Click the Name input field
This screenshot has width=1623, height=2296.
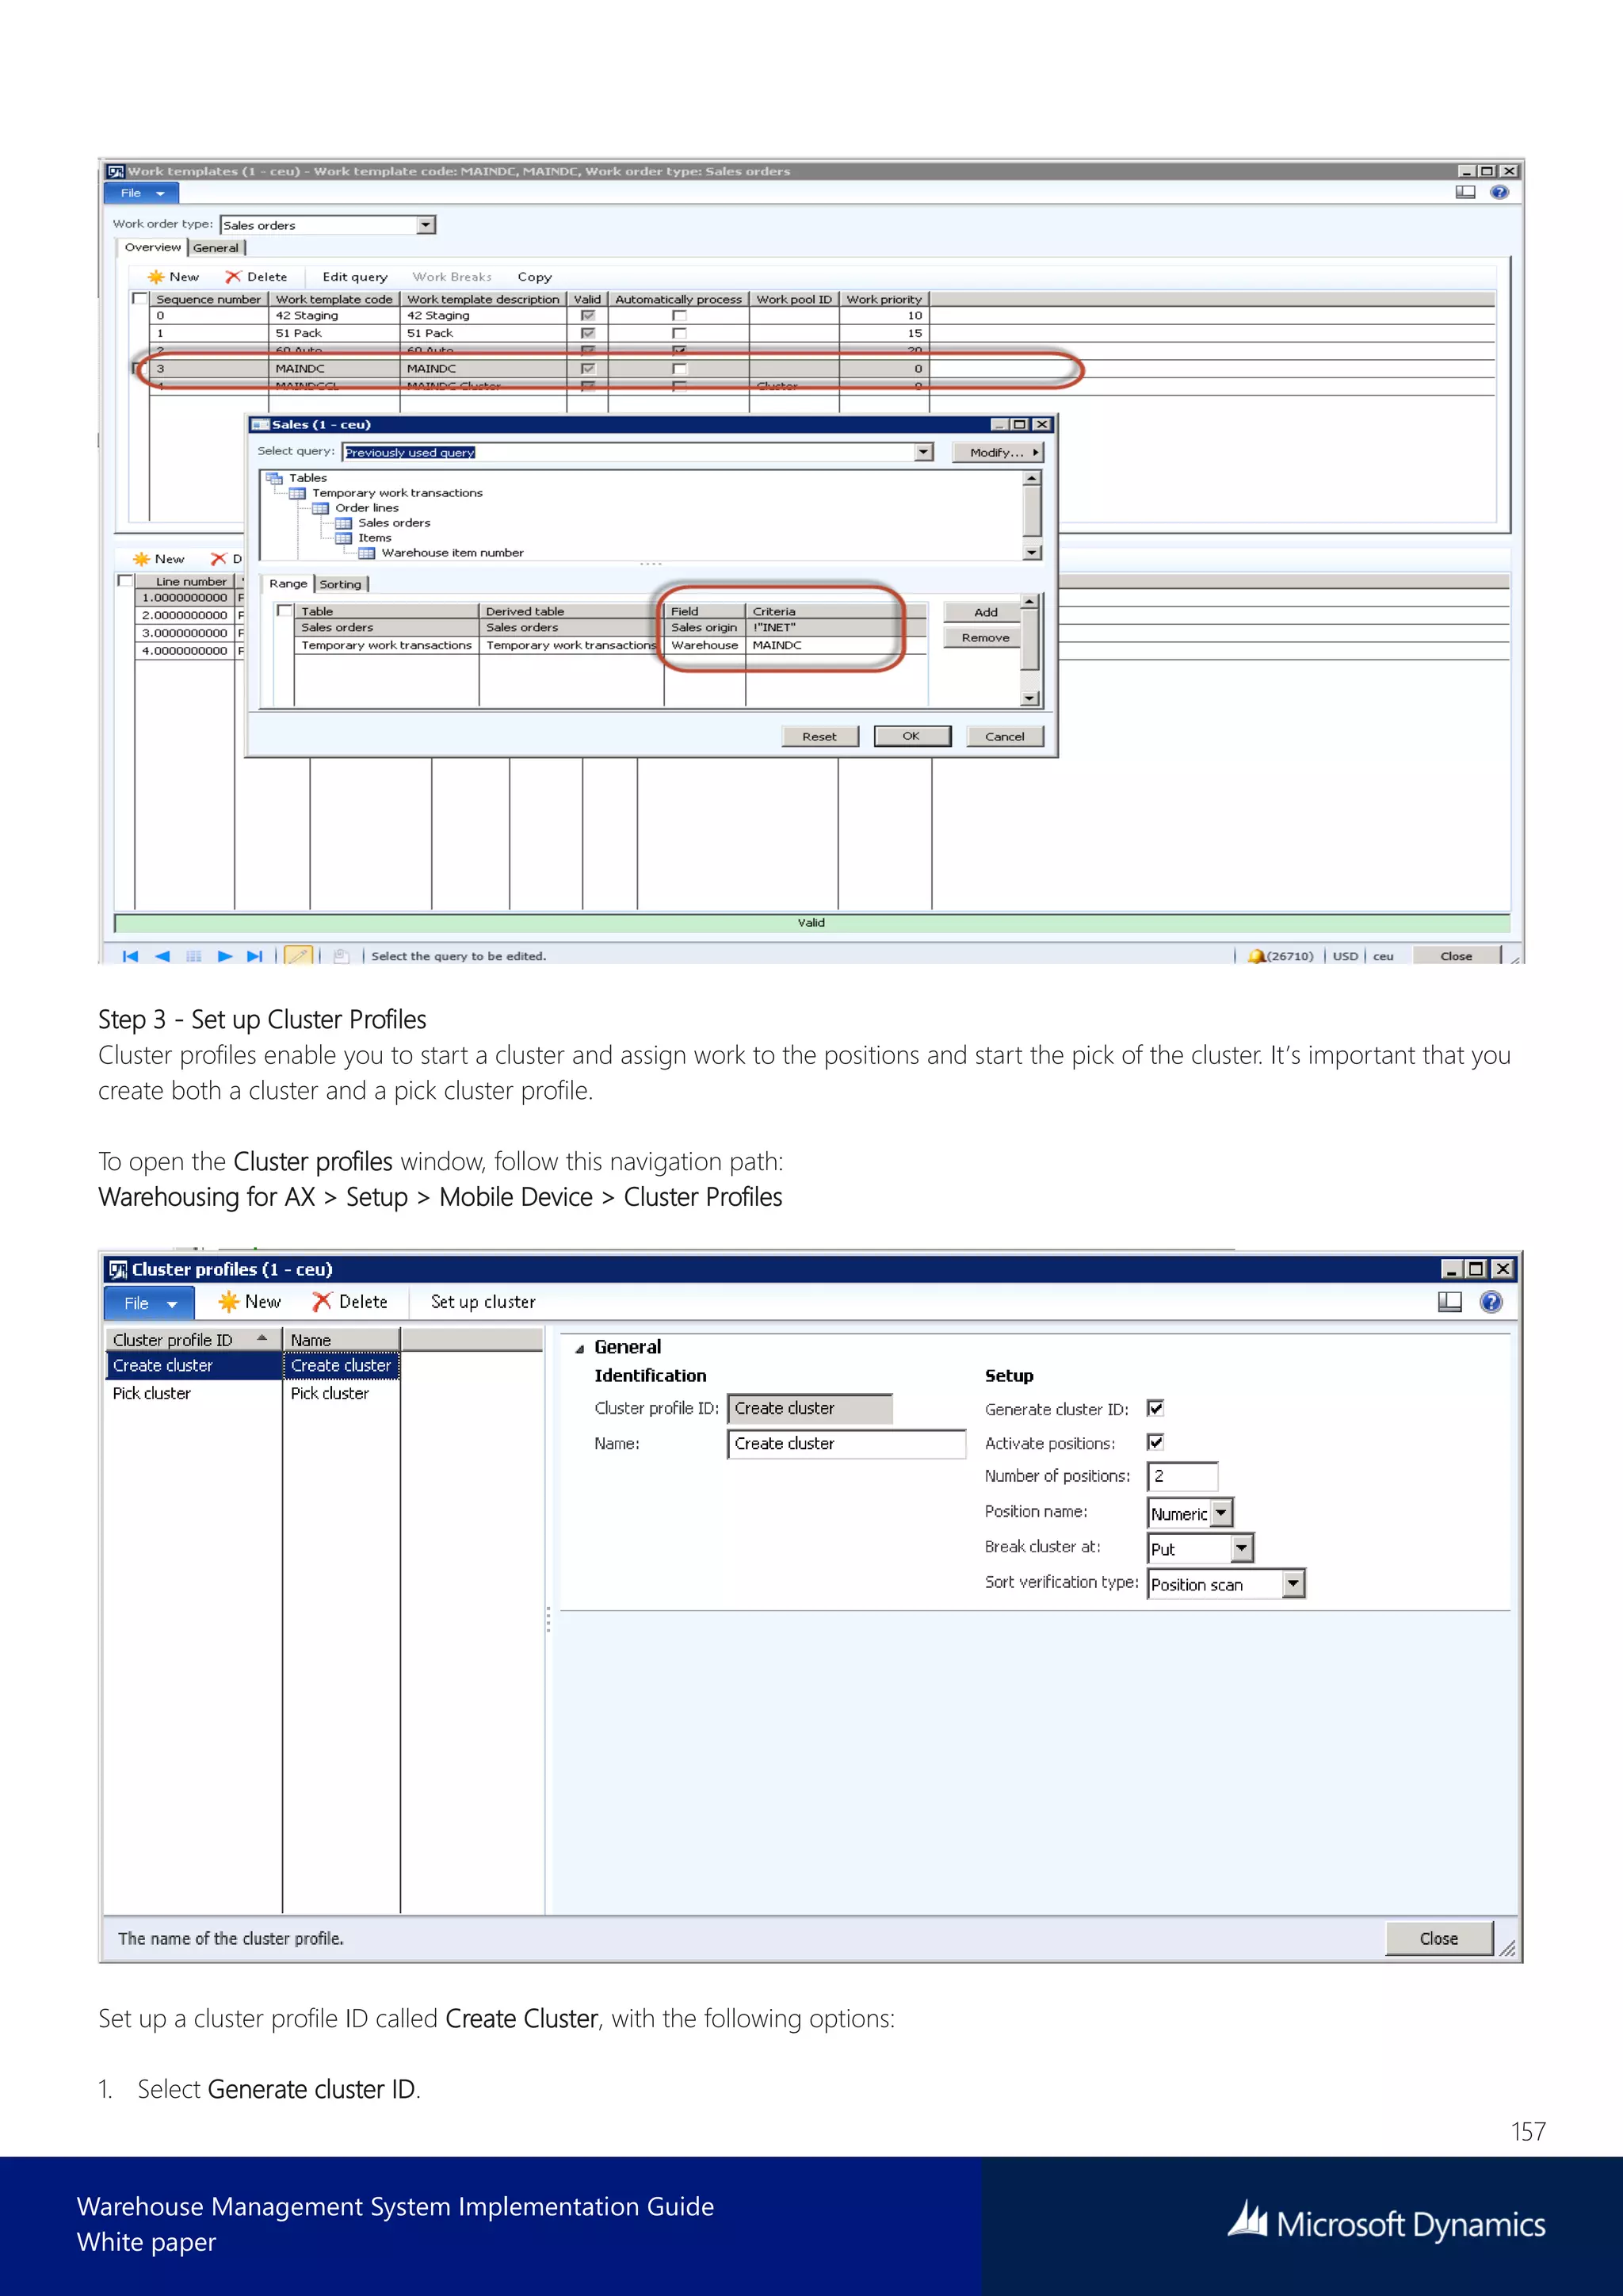[x=846, y=1444]
